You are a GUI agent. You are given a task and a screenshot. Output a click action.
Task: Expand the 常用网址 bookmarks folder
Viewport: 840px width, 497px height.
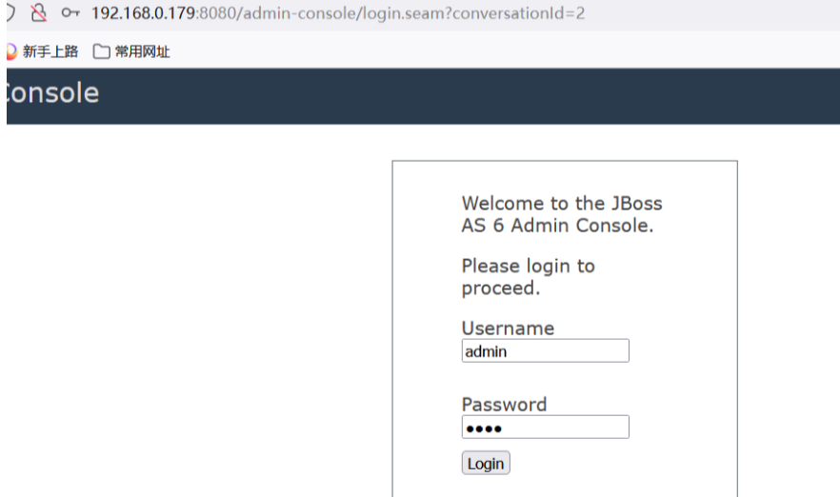(141, 51)
